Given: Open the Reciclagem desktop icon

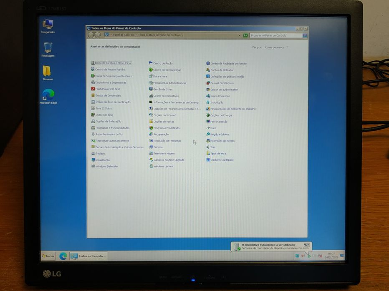Looking at the screenshot, I should tap(48, 50).
